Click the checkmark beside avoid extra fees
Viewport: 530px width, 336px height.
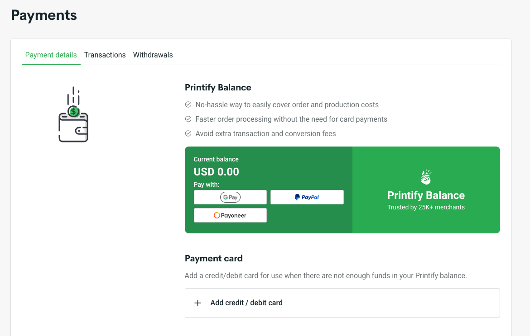tap(188, 133)
